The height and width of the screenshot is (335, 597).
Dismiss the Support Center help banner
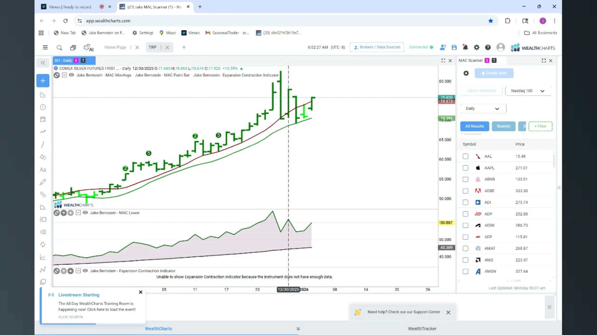[x=448, y=312]
